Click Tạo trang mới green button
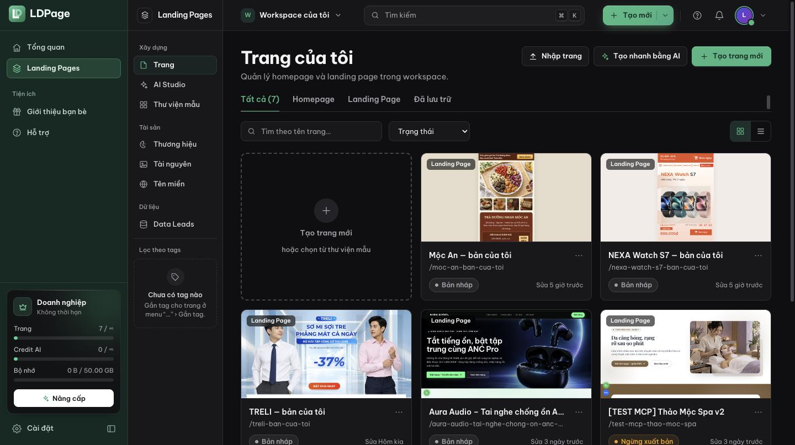 pos(732,56)
